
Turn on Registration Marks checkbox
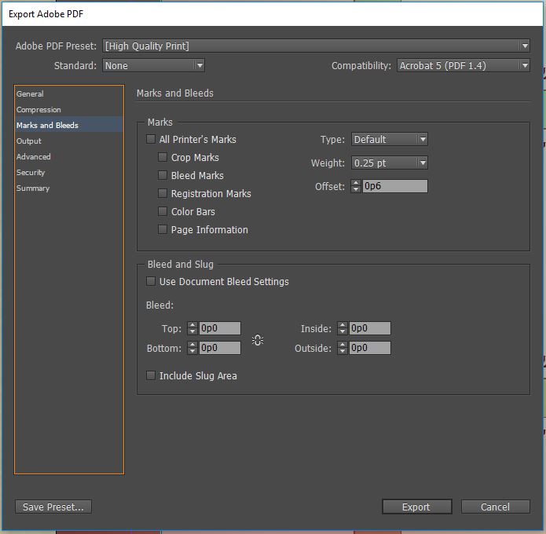coord(163,194)
